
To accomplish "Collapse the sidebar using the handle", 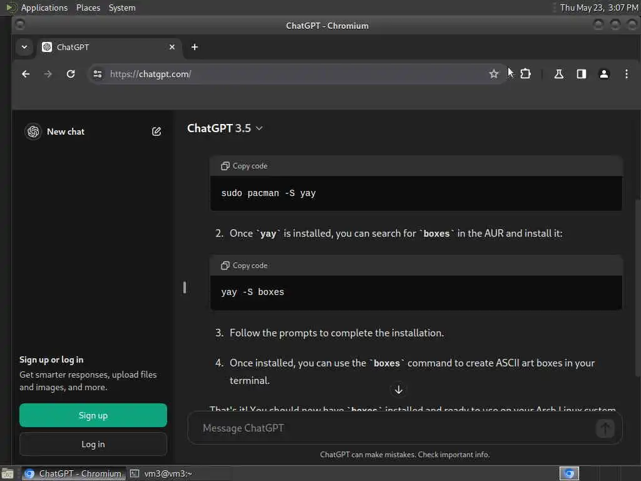I will (185, 287).
